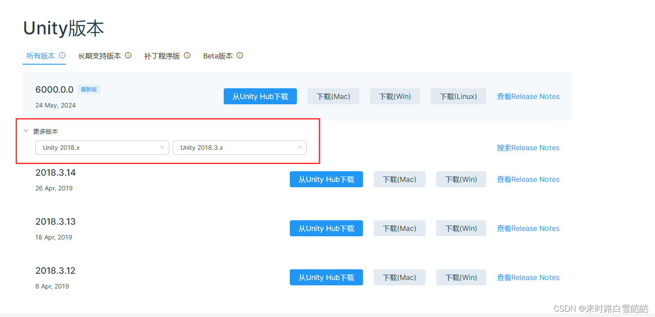Switch to the Beta版本 tab
655x317 pixels.
click(217, 55)
